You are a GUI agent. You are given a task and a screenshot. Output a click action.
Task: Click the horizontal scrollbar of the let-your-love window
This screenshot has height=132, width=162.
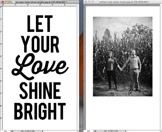[x=60, y=131]
